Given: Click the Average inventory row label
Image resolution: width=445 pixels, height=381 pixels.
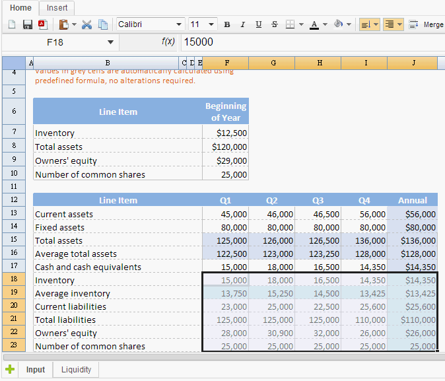Looking at the screenshot, I should [73, 293].
